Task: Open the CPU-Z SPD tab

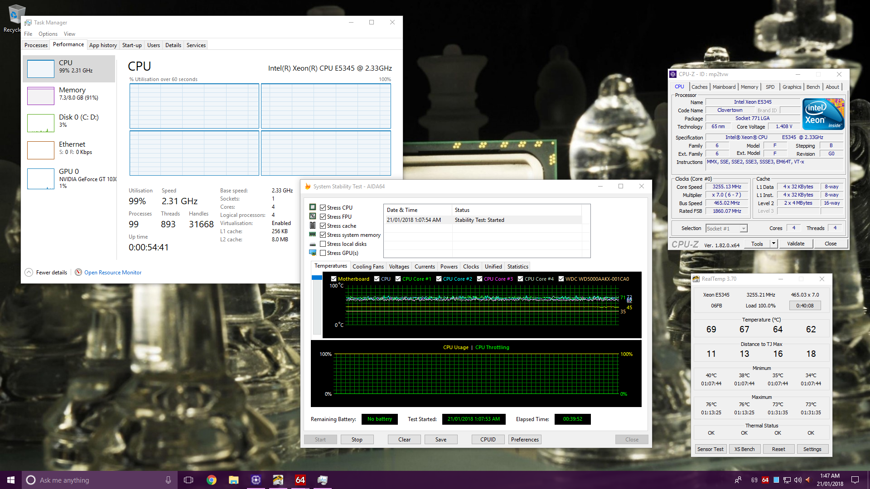Action: tap(770, 87)
